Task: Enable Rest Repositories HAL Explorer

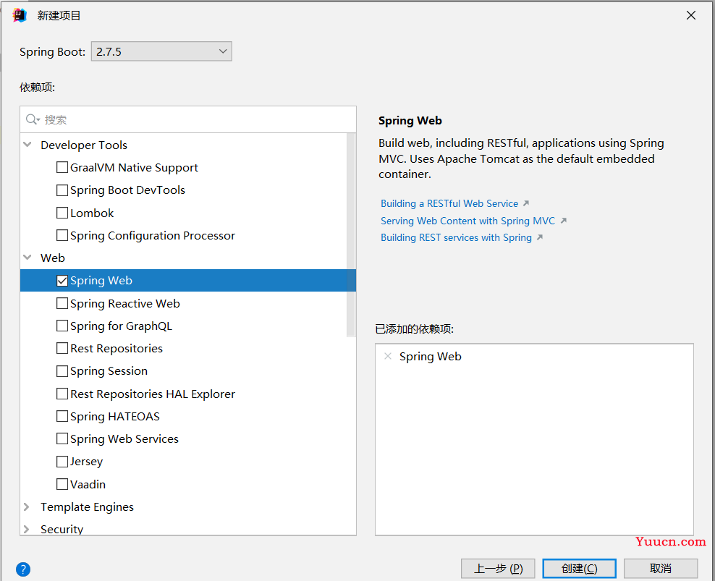Action: click(62, 394)
